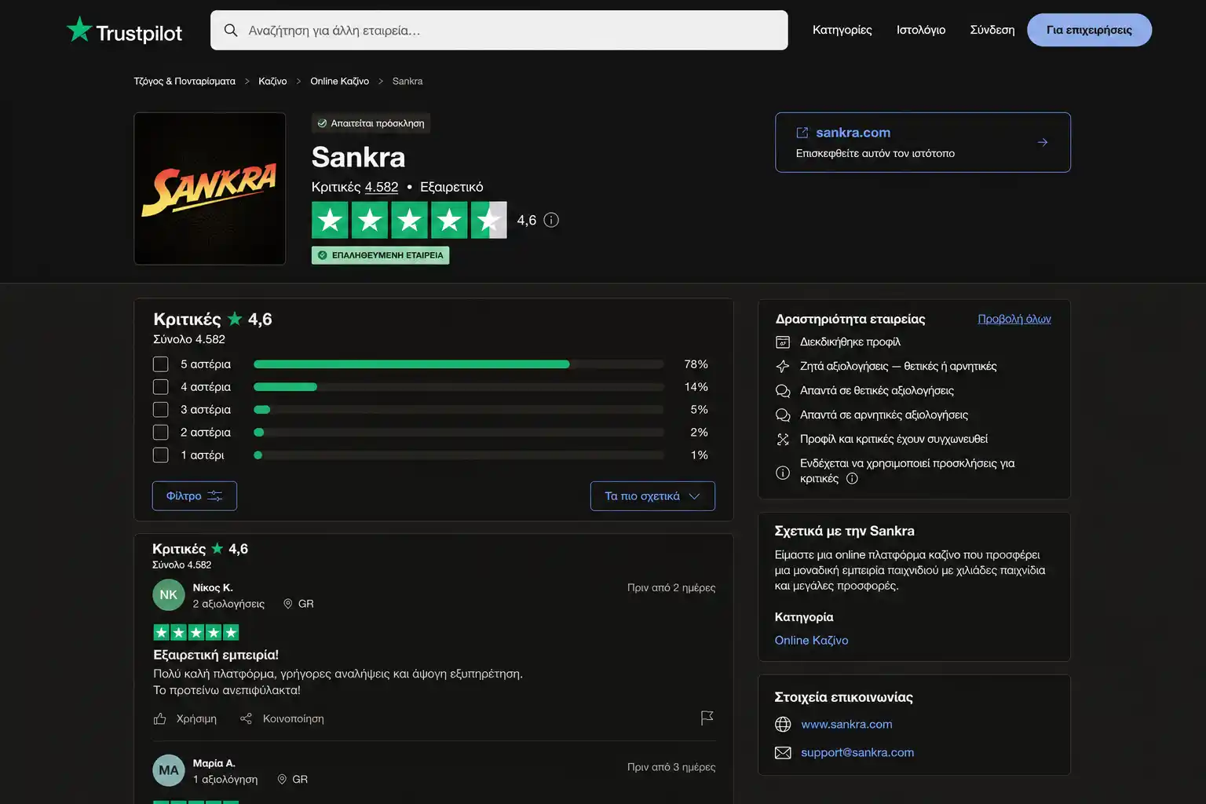Viewport: 1206px width, 804px height.
Task: Click the verified checkmark in green badge
Action: [323, 255]
